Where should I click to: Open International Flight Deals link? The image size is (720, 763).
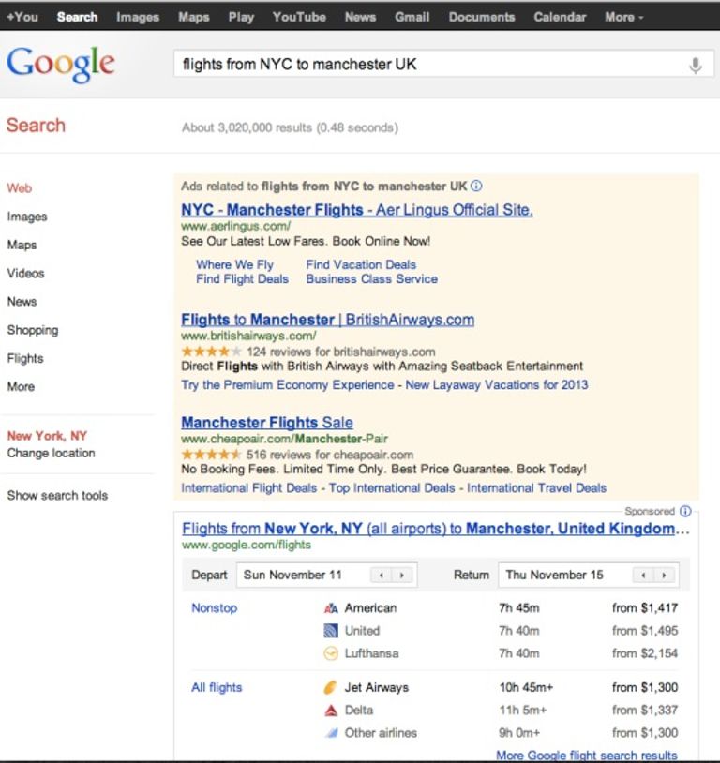[x=248, y=487]
